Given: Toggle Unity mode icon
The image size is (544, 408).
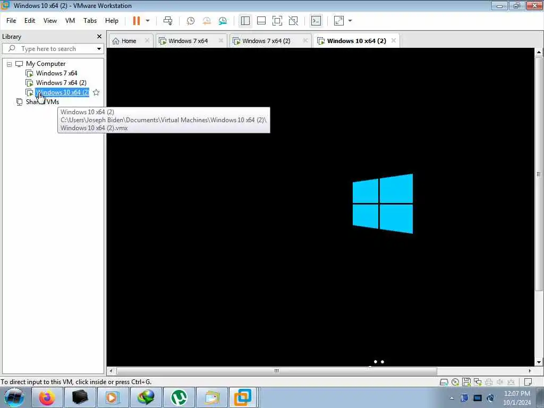Looking at the screenshot, I should 293,21.
